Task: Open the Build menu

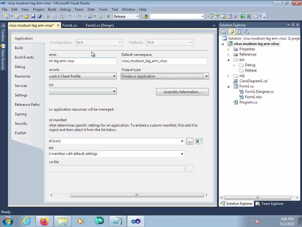Action: [52, 9]
